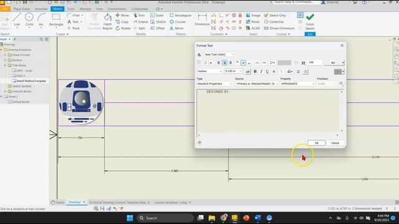Select the Rectangle sketch tool

pos(56,20)
